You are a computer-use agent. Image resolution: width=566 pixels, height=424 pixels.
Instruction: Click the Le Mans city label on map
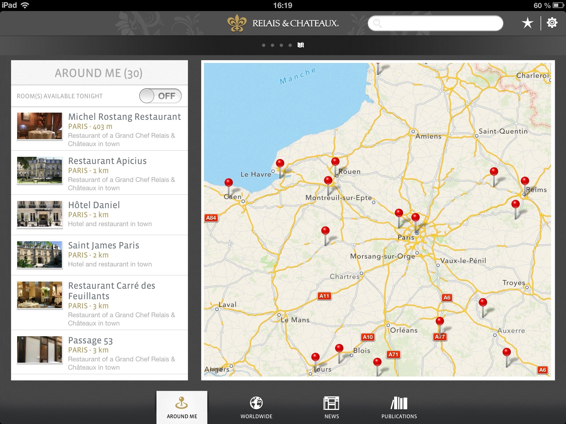click(295, 320)
